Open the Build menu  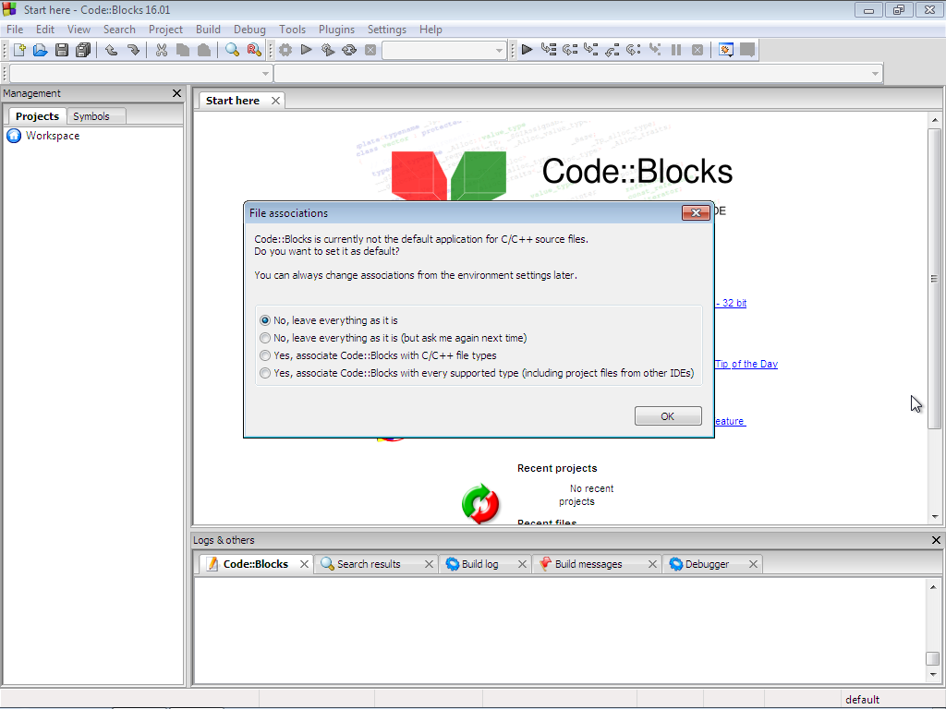click(x=208, y=30)
